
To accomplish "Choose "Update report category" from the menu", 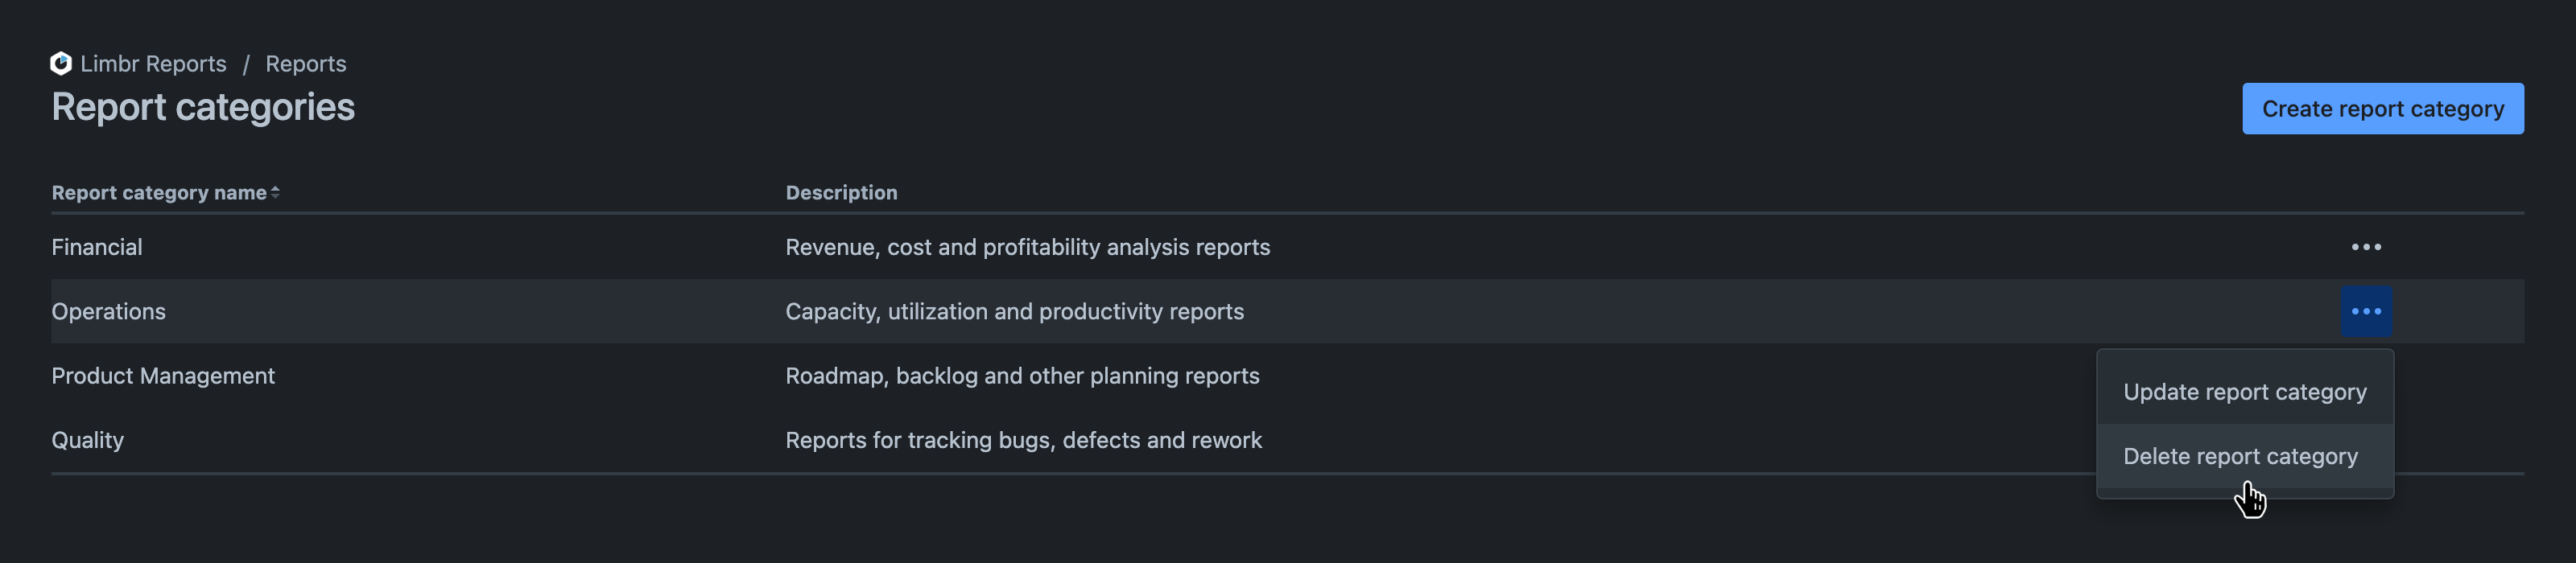I will (x=2245, y=392).
